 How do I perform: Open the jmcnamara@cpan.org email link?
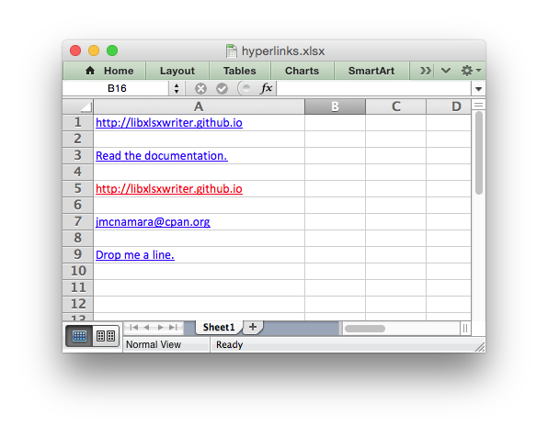(153, 222)
